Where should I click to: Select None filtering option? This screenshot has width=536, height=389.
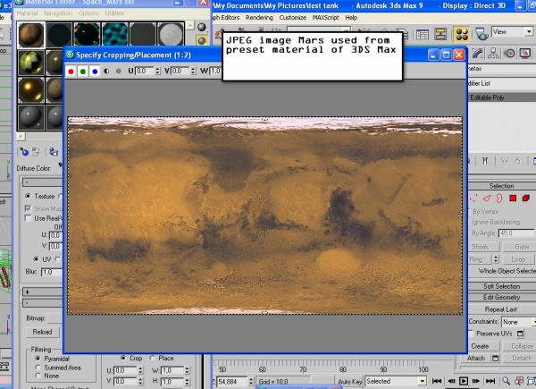click(x=38, y=376)
